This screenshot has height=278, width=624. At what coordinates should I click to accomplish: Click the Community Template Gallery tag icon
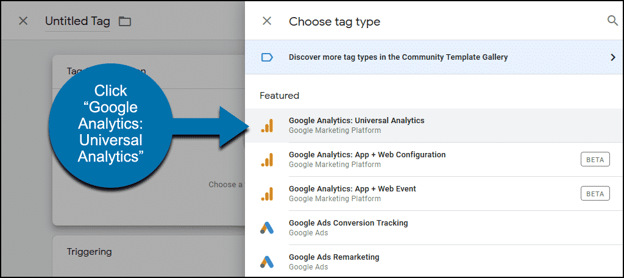(x=267, y=57)
